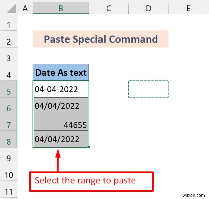Select row 7 header
Viewport: 209px width, 199px height.
(x=9, y=123)
